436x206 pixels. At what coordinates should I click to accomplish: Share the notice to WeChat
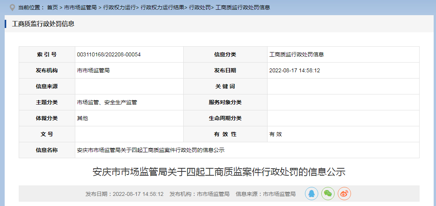328,194
